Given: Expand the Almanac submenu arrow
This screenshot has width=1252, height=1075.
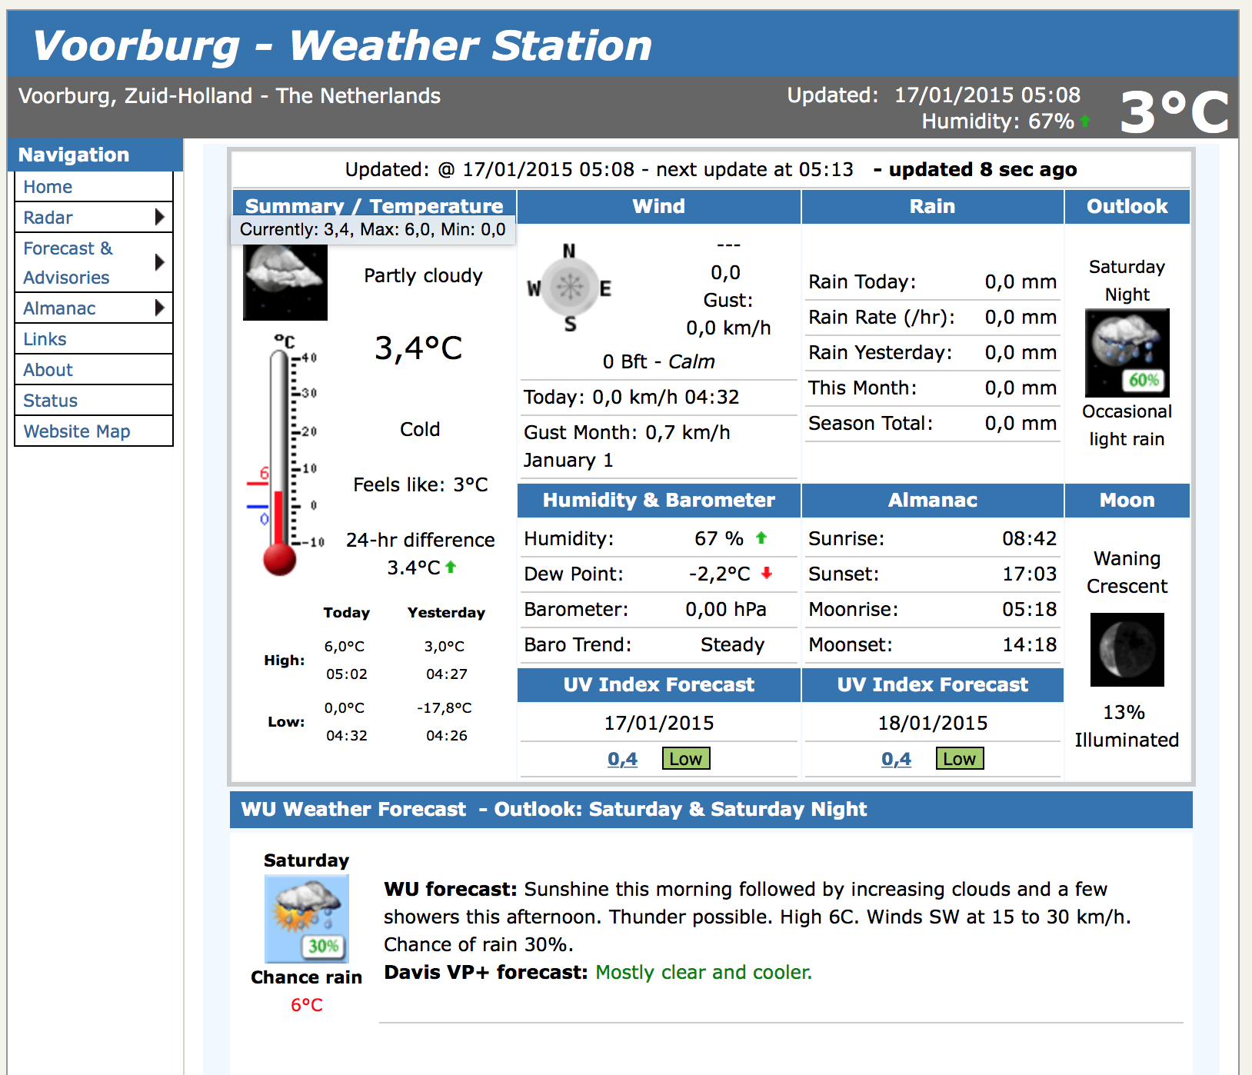Looking at the screenshot, I should (159, 308).
